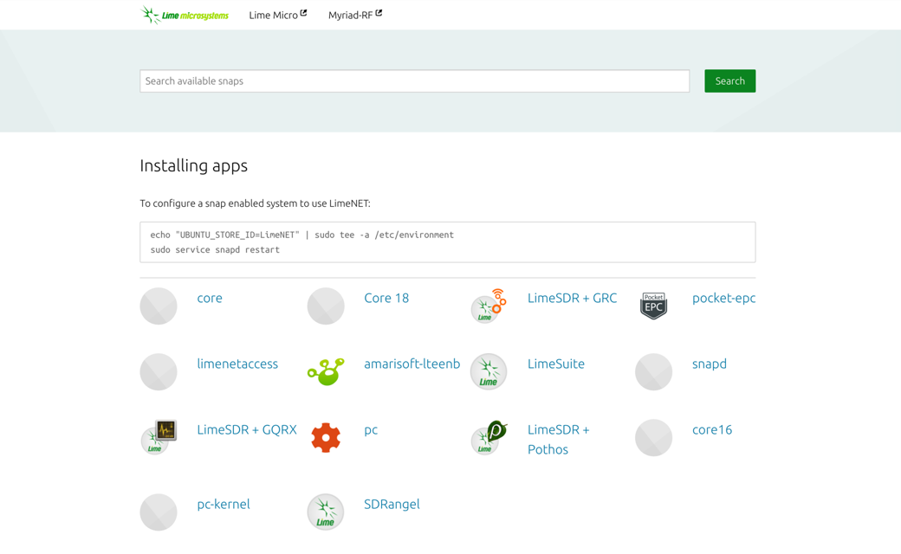Open the Core 18 snap link
Screen dimensions: 901x554
[x=386, y=298]
